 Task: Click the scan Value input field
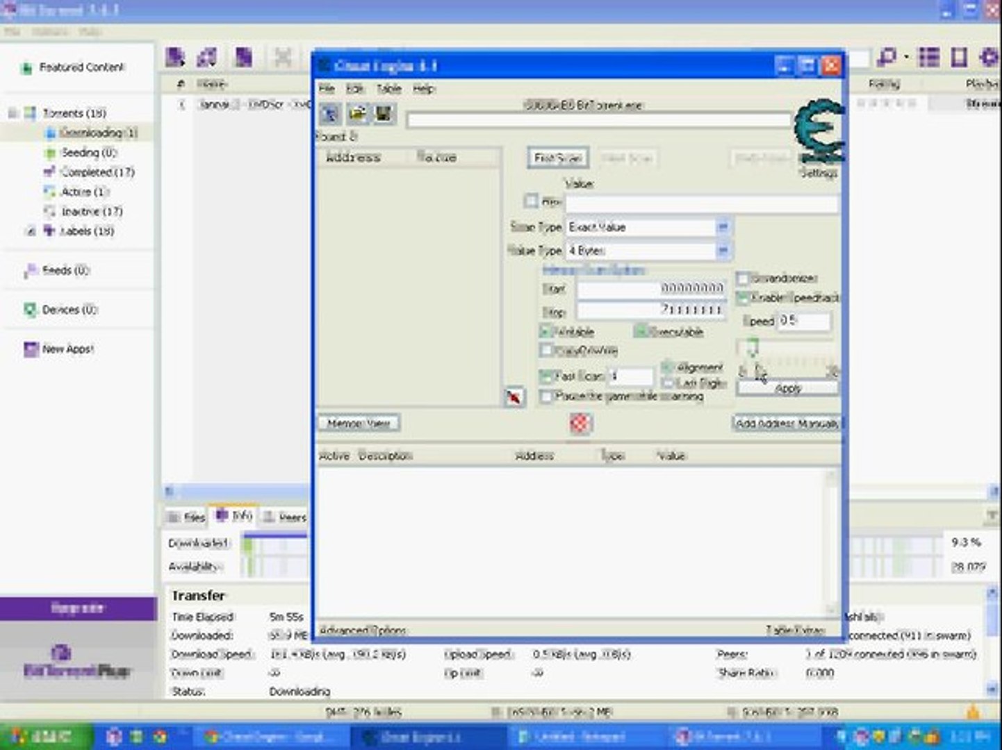point(700,203)
